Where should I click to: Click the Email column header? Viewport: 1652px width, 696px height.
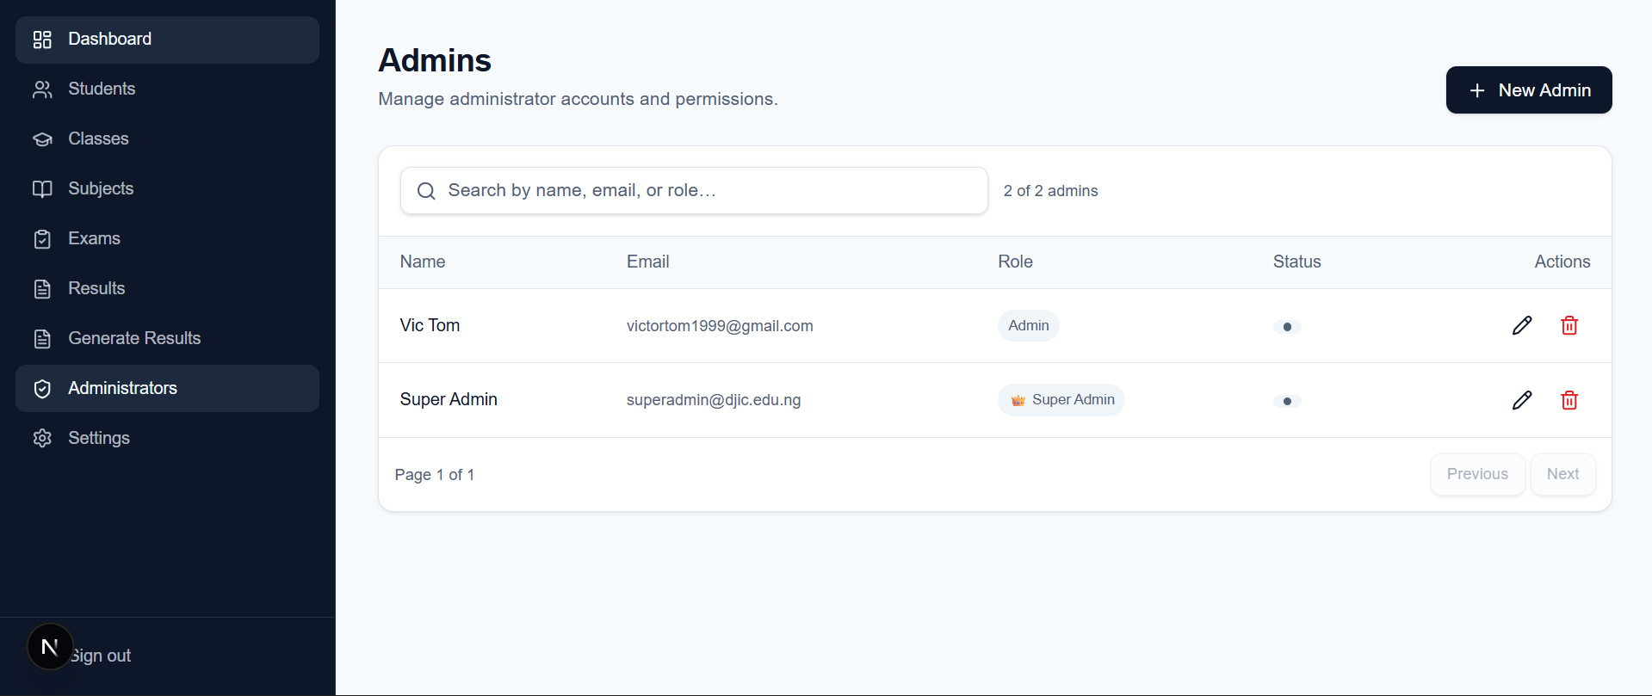[647, 262]
